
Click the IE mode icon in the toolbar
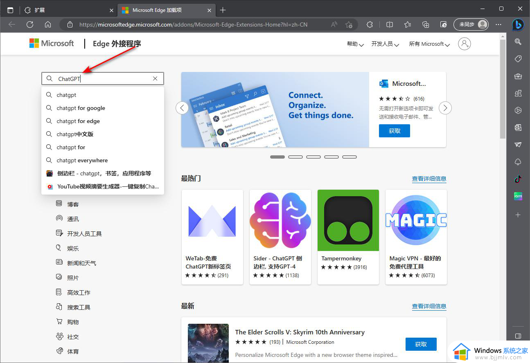444,25
